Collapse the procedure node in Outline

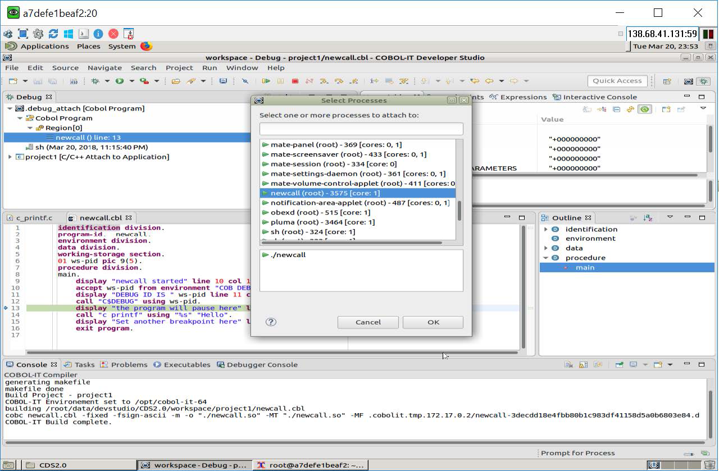[x=544, y=257]
